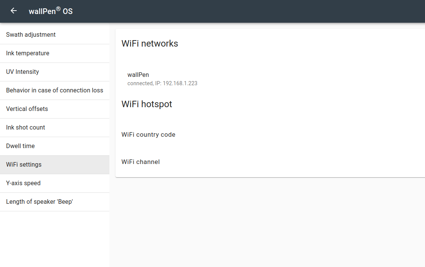Open Swath adjustment settings
Viewport: 425px width, 267px height.
[55, 35]
